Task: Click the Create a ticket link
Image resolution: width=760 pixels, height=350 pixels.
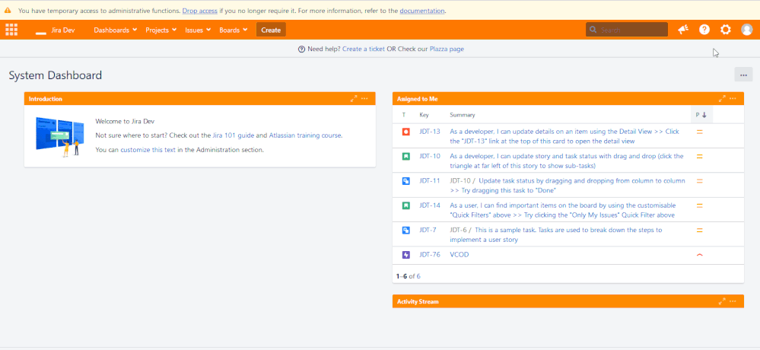Action: [364, 49]
